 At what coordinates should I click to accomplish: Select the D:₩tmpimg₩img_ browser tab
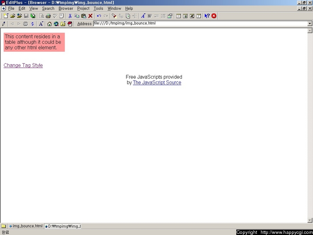63,226
